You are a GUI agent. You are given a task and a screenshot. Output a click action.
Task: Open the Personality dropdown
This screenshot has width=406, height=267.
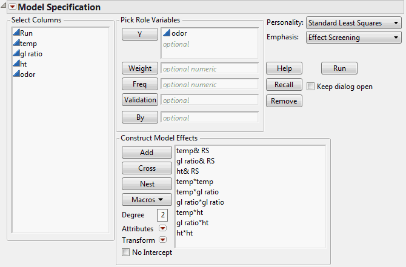pyautogui.click(x=354, y=23)
